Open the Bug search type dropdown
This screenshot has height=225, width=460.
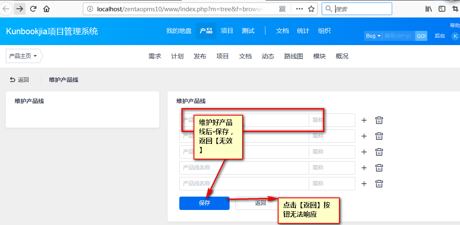tap(373, 36)
